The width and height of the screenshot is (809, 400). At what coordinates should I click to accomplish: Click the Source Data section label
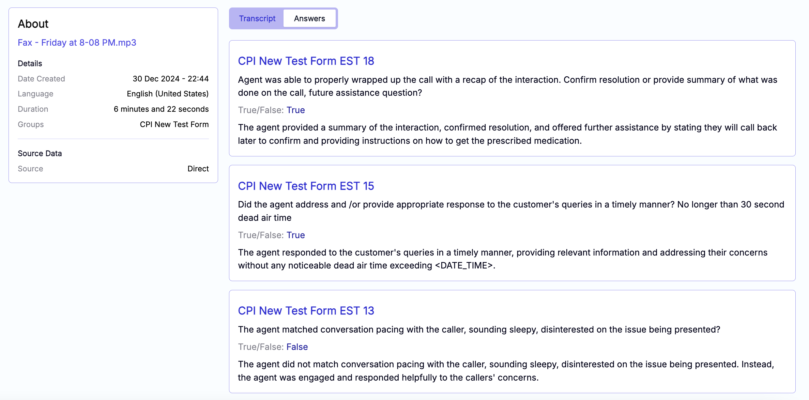pos(40,153)
